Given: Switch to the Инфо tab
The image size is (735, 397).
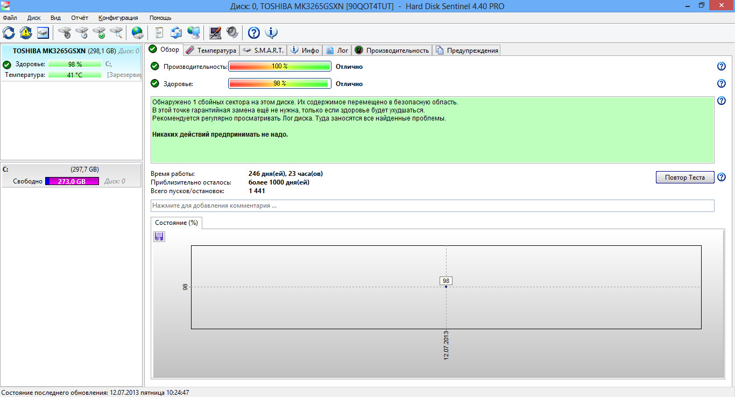Looking at the screenshot, I should click(305, 50).
